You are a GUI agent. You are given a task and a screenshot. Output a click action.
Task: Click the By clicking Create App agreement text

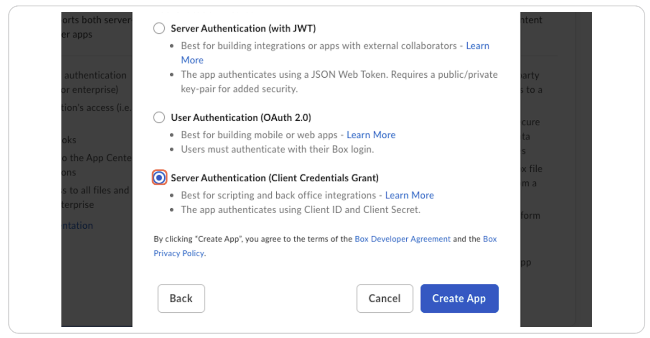coord(253,239)
